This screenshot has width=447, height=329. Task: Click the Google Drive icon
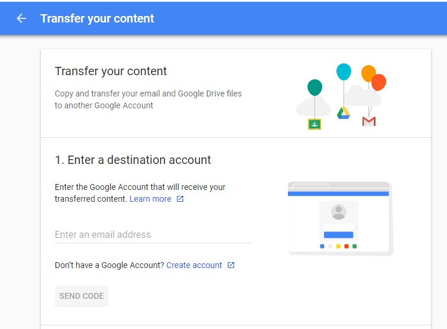pos(344,113)
